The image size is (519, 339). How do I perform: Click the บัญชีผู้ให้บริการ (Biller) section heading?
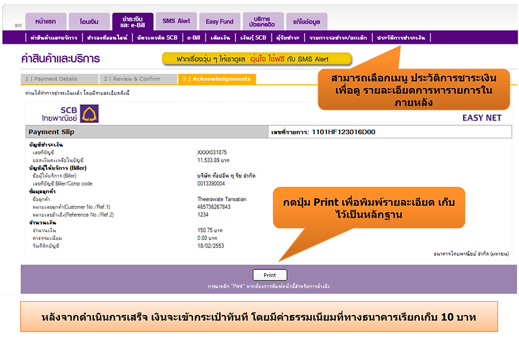tap(57, 168)
